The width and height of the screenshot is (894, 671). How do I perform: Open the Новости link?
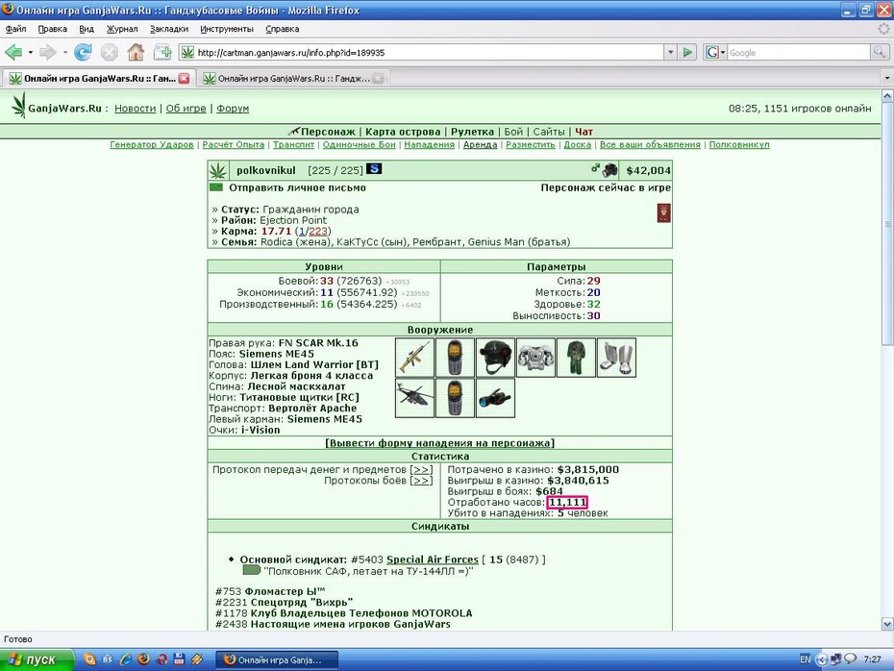point(136,109)
